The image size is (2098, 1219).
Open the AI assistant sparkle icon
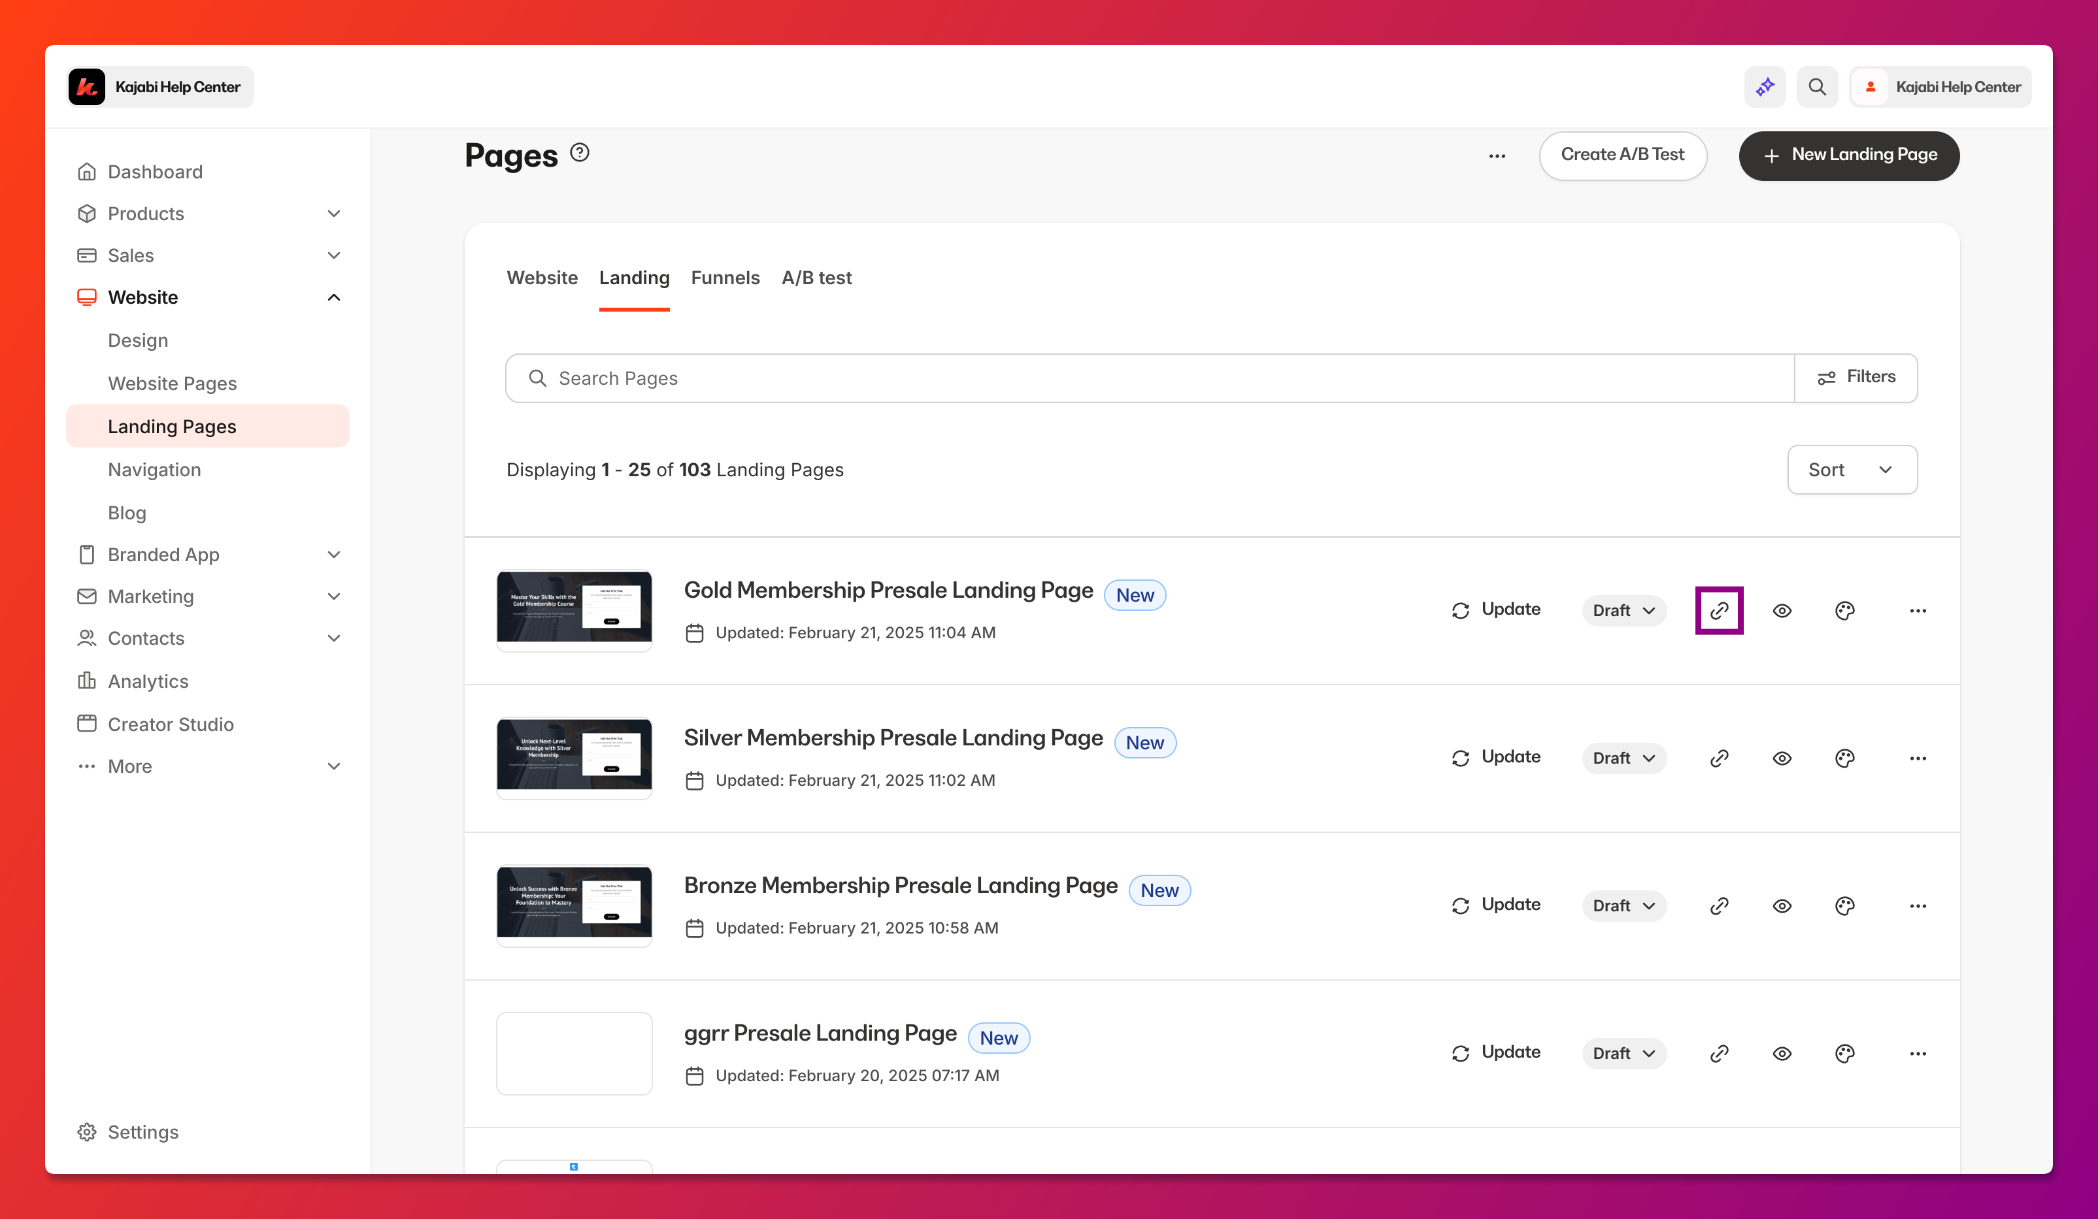coord(1765,86)
